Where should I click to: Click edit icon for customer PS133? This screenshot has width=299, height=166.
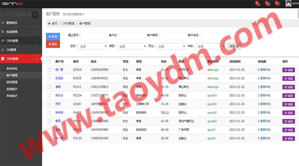tap(285, 87)
